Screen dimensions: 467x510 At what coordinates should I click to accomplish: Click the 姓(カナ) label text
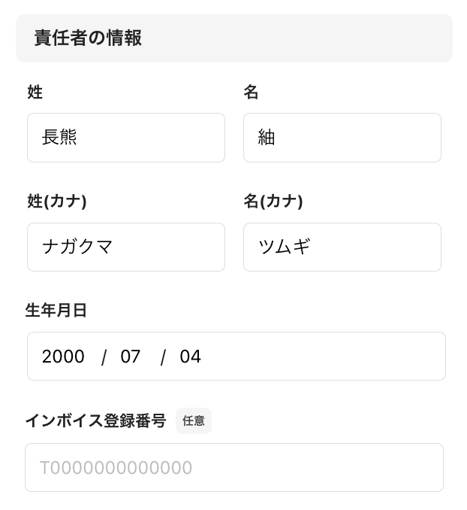click(57, 201)
